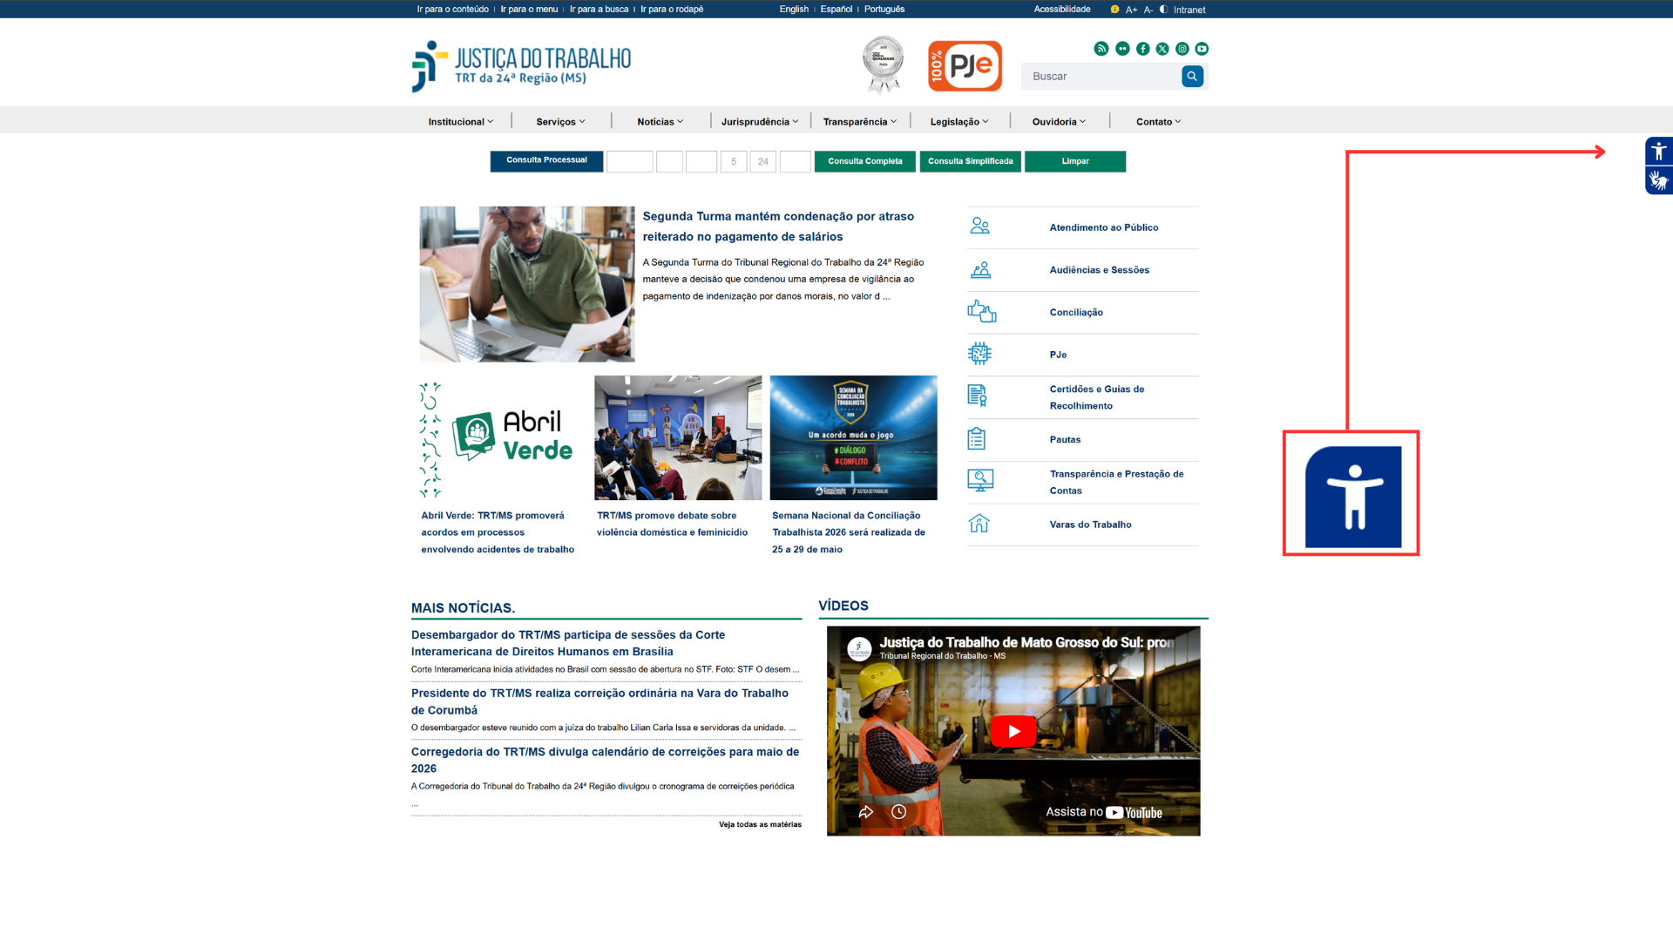Play the Justiça do Trabalho YouTube video
1673x941 pixels.
(x=1013, y=732)
